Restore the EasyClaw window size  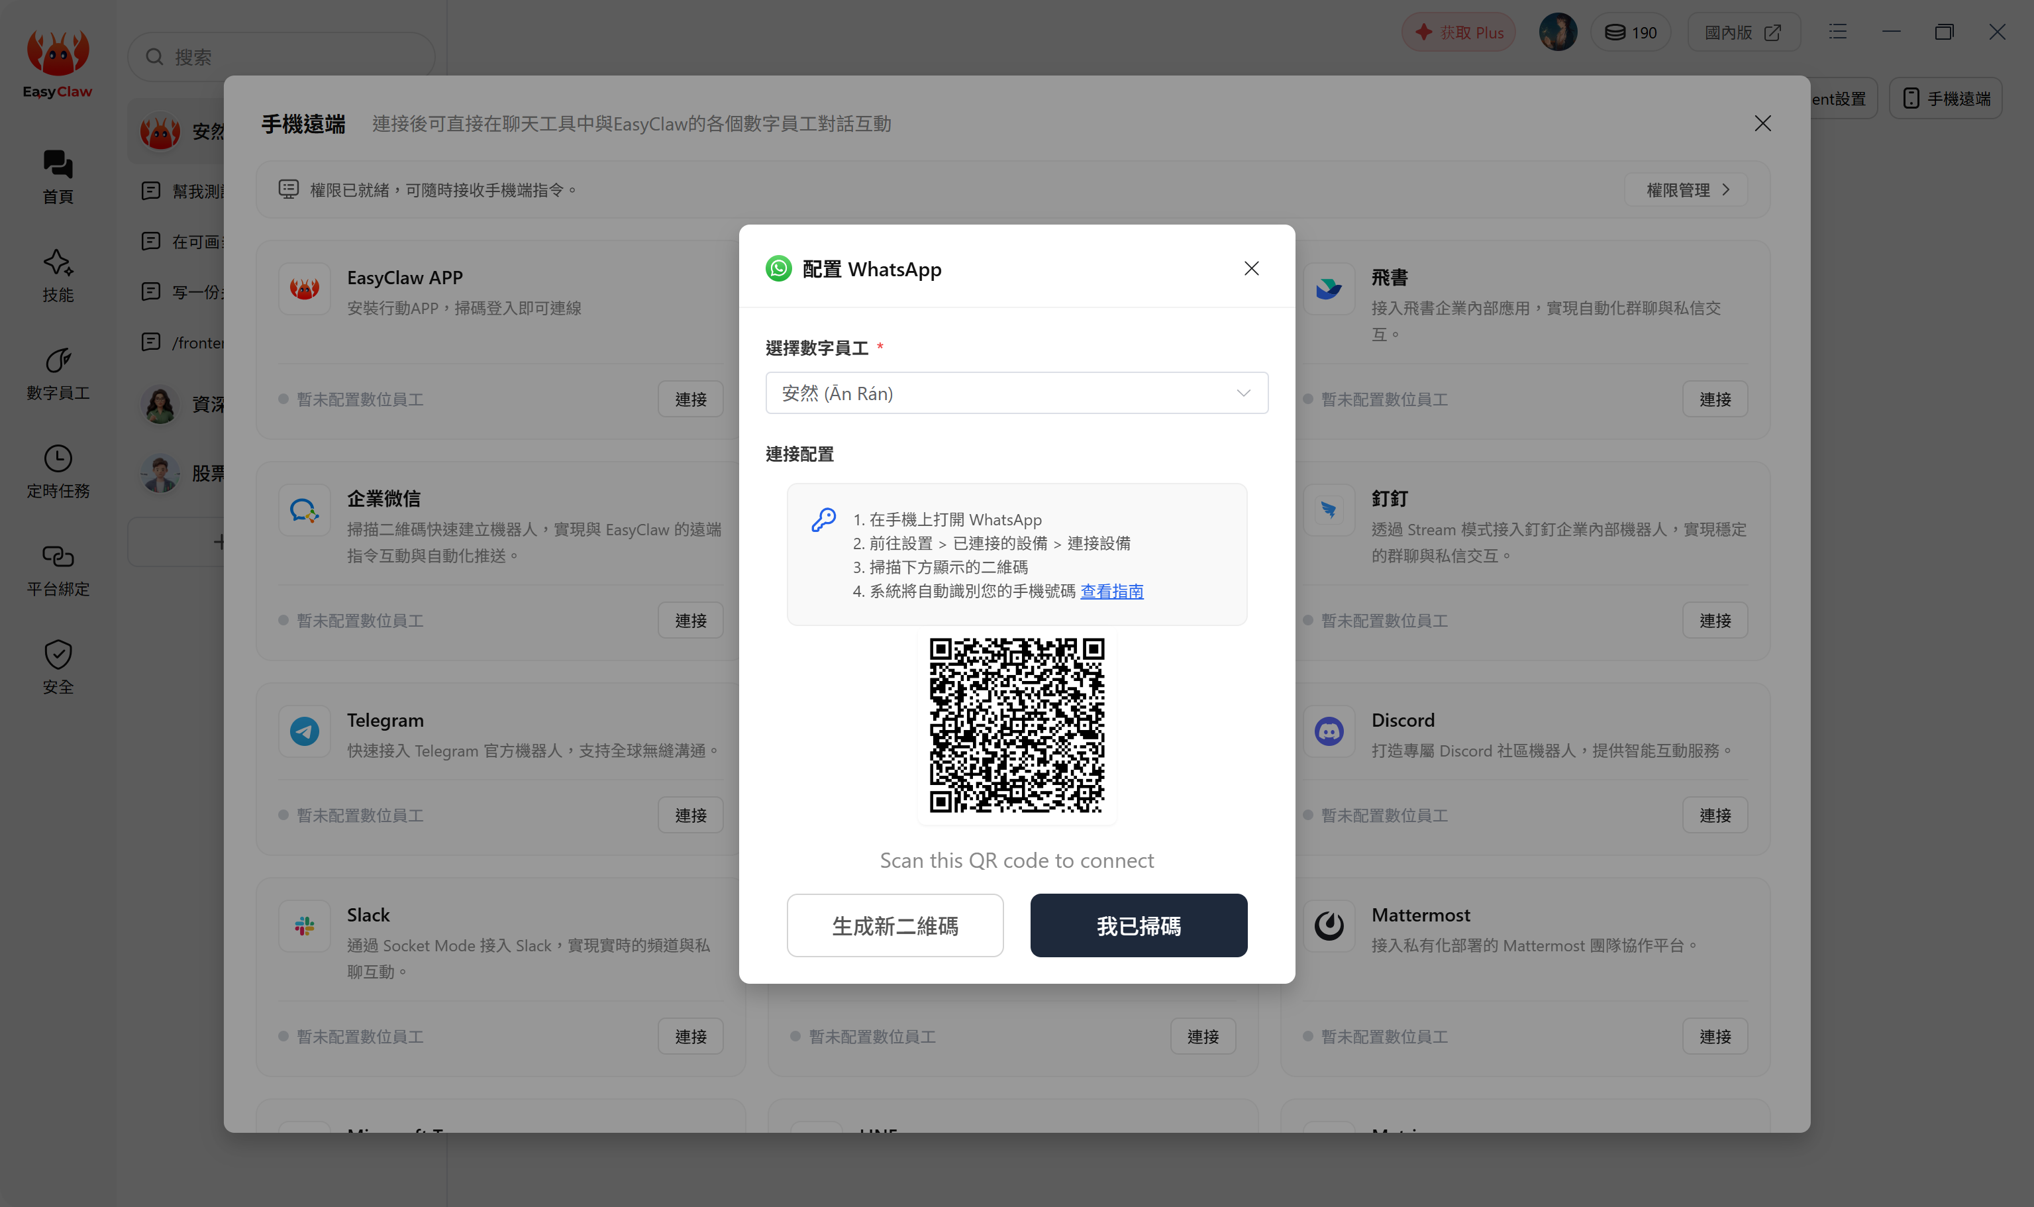coord(1944,32)
